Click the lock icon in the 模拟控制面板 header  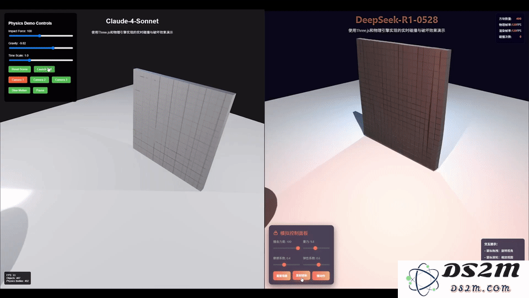[x=276, y=233]
